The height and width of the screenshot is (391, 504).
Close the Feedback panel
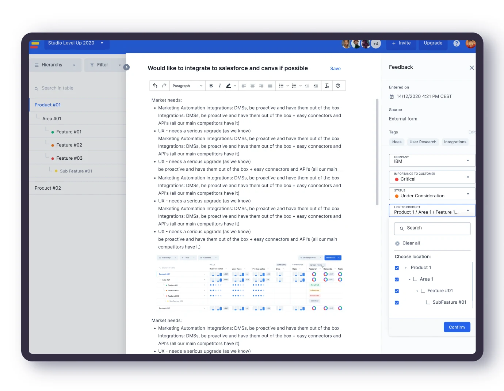click(471, 68)
